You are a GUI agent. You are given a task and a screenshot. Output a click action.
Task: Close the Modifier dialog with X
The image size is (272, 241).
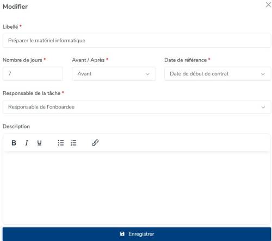click(x=268, y=5)
